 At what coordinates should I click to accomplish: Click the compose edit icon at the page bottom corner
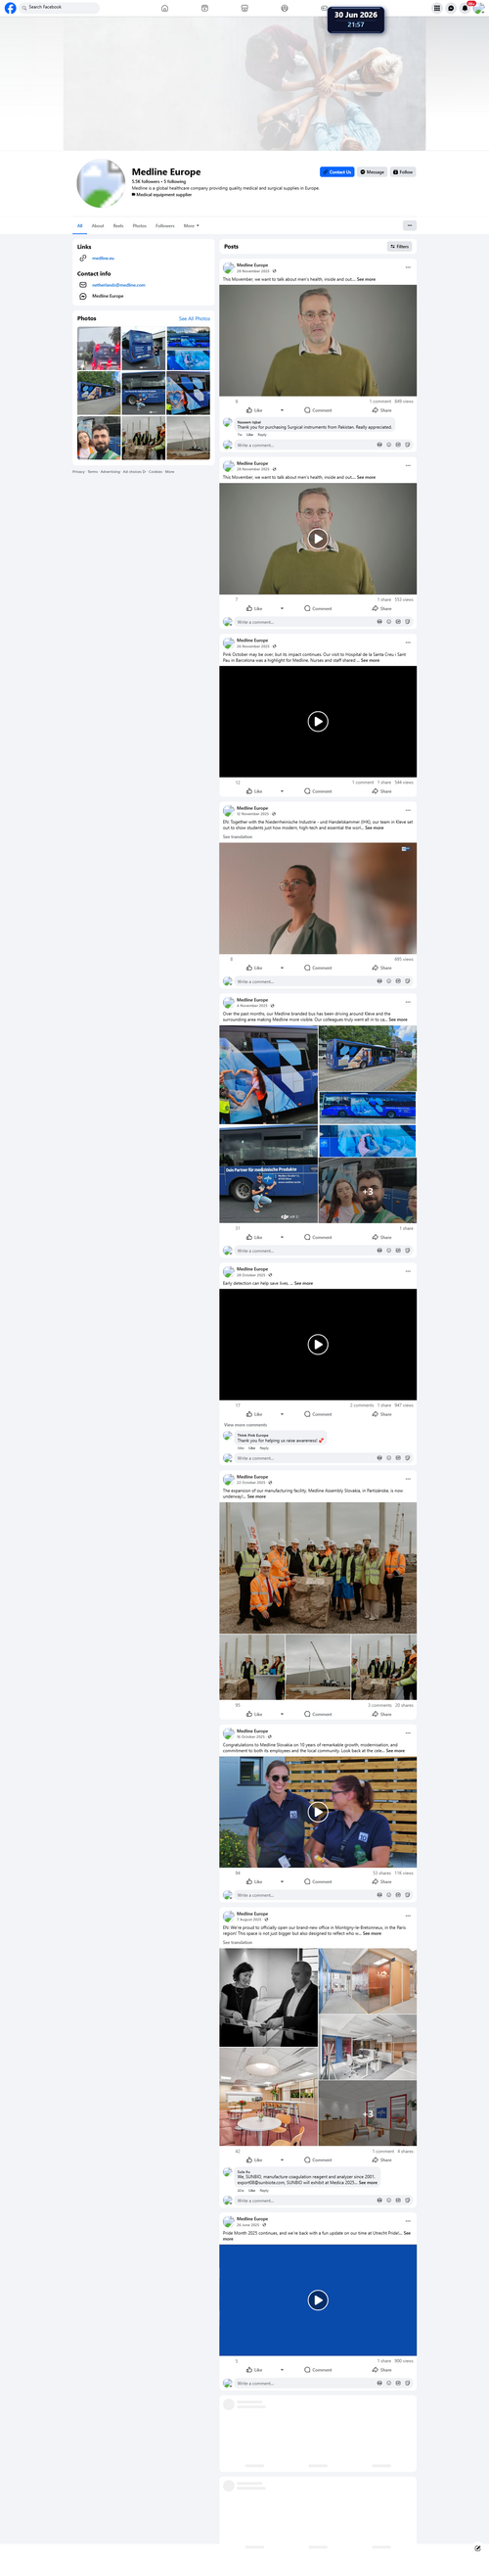click(x=477, y=2547)
